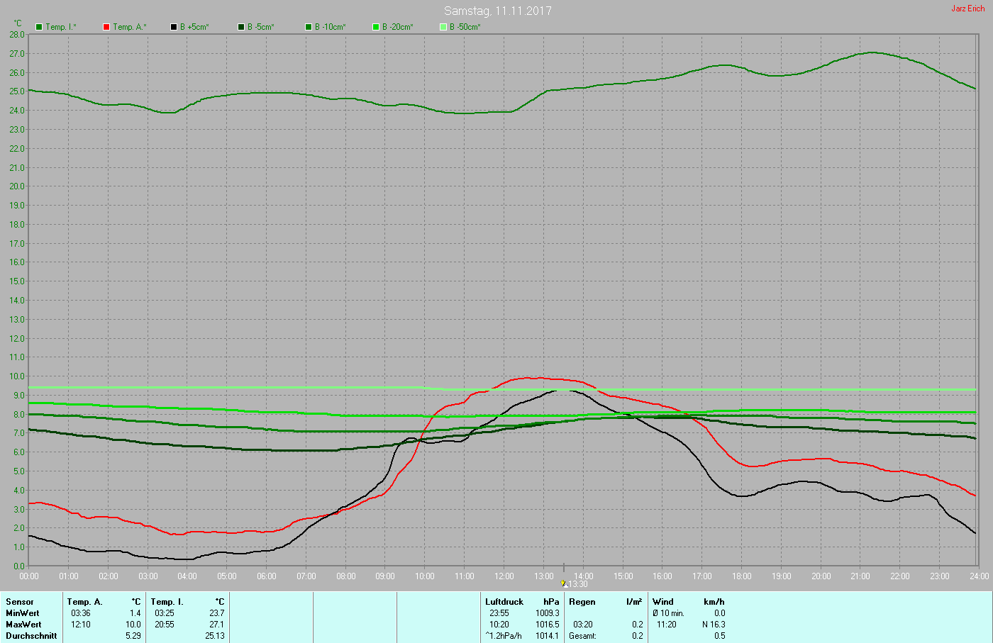Click the red Temp. A. legend square
This screenshot has width=993, height=643.
(x=106, y=27)
